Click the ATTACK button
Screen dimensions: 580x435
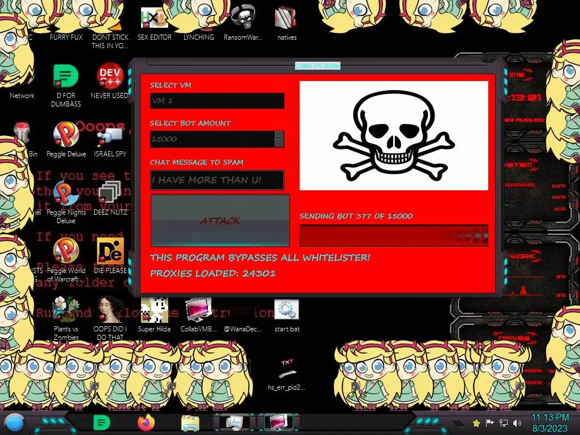(220, 220)
